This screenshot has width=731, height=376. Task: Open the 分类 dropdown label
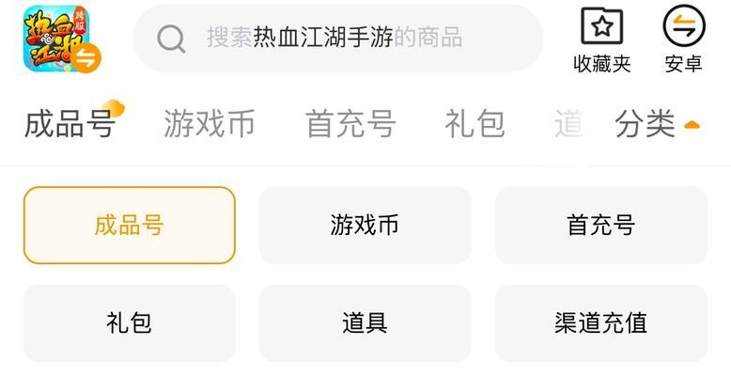[x=645, y=124]
